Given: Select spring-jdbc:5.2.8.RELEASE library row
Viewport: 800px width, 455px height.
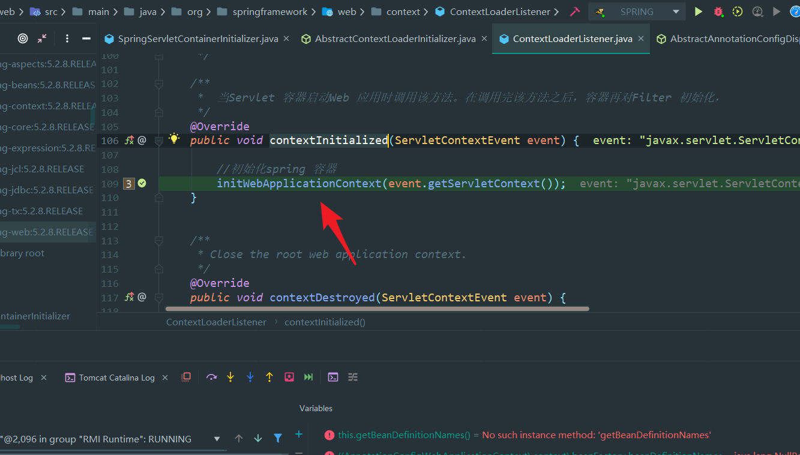Looking at the screenshot, I should tap(48, 190).
